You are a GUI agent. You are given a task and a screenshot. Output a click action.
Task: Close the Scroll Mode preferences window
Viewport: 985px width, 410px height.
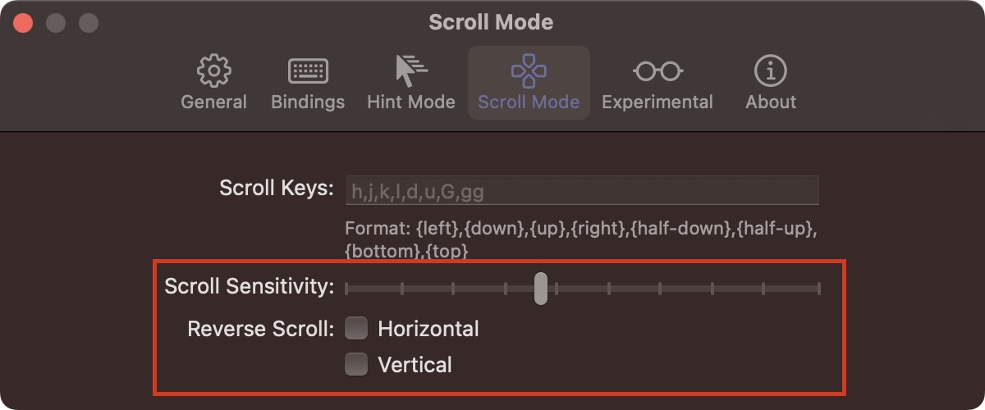pyautogui.click(x=23, y=23)
